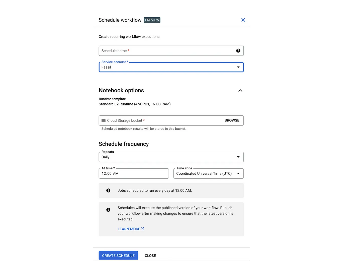Click the At time field showing 12:00 AM
Screen dimensions: 351x270
click(x=134, y=173)
